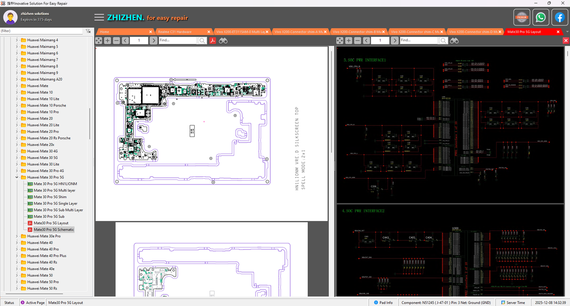
Task: Open Mate 30 Pro 5G HN1LIONM board file
Action: coord(55,184)
